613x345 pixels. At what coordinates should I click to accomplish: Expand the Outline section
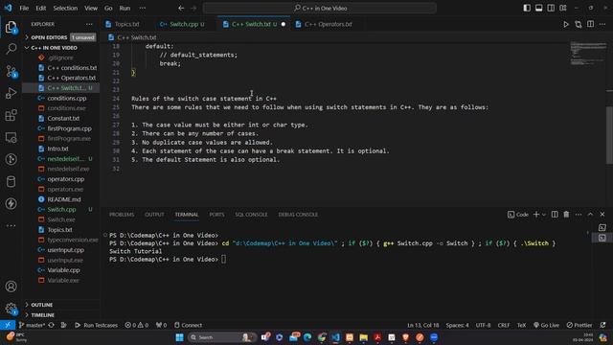pos(61,305)
